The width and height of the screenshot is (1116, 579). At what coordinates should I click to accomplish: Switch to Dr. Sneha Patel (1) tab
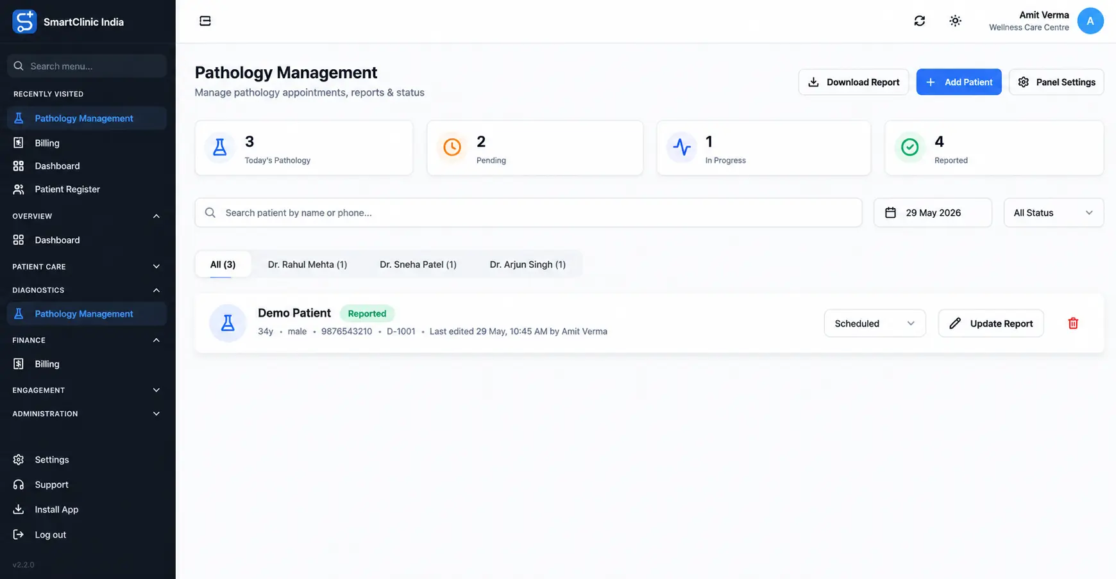[418, 265]
